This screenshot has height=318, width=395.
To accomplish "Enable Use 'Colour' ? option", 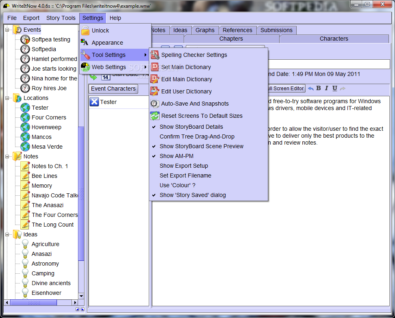I will 208,185.
